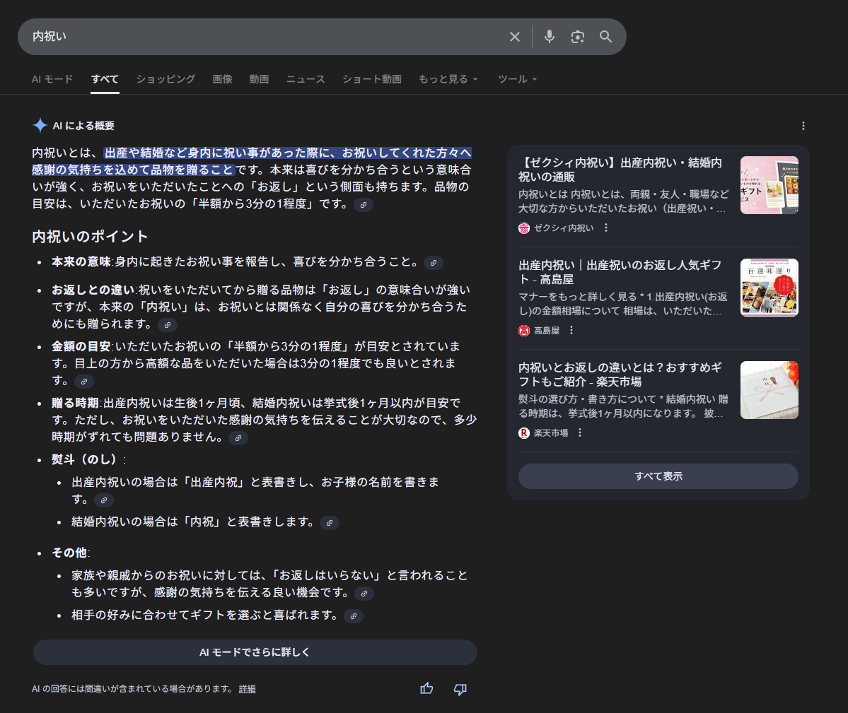This screenshot has height=713, width=848.
Task: Switch to the AI モード tab
Action: (52, 79)
